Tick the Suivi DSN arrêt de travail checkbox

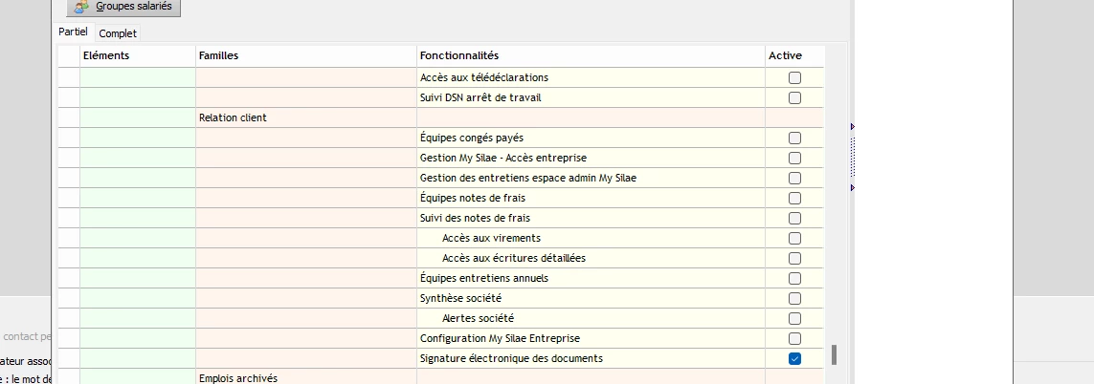[x=794, y=97]
